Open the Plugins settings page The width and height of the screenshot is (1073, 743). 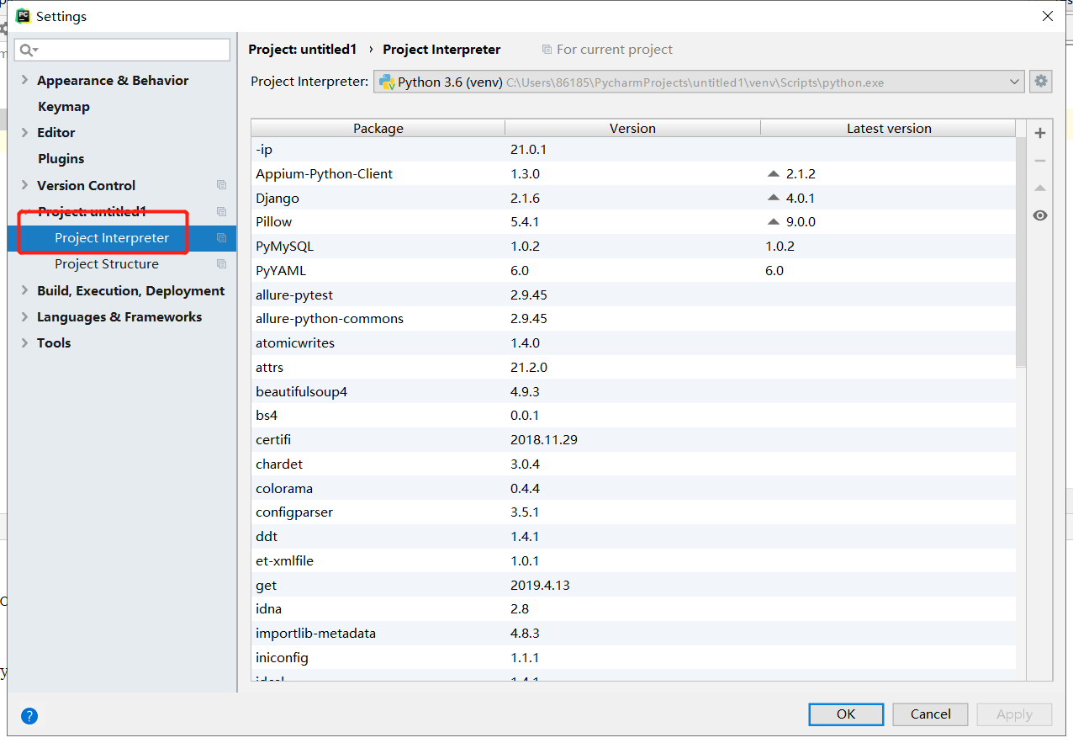(61, 158)
